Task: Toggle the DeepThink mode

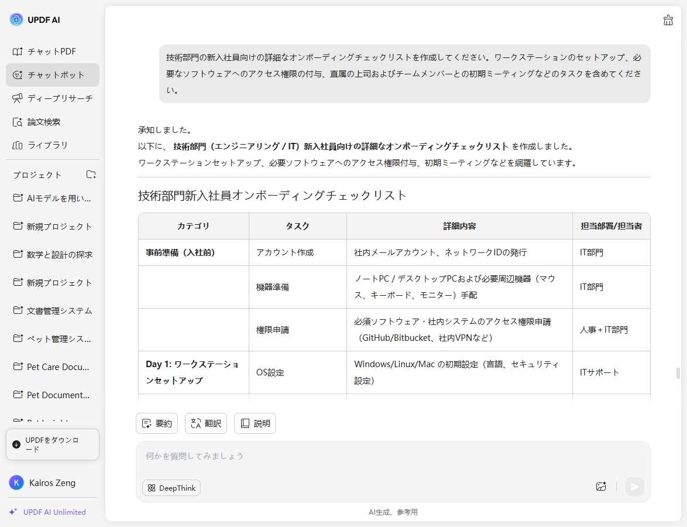Action: 171,488
